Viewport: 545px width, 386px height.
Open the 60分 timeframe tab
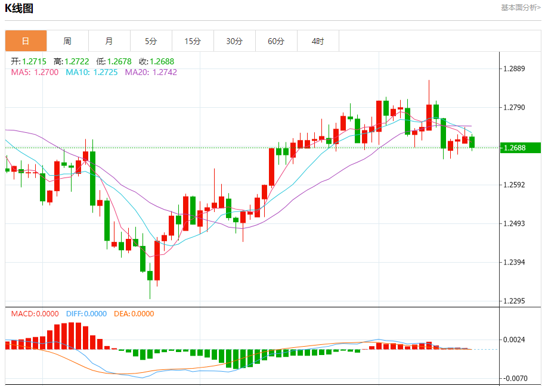click(276, 41)
